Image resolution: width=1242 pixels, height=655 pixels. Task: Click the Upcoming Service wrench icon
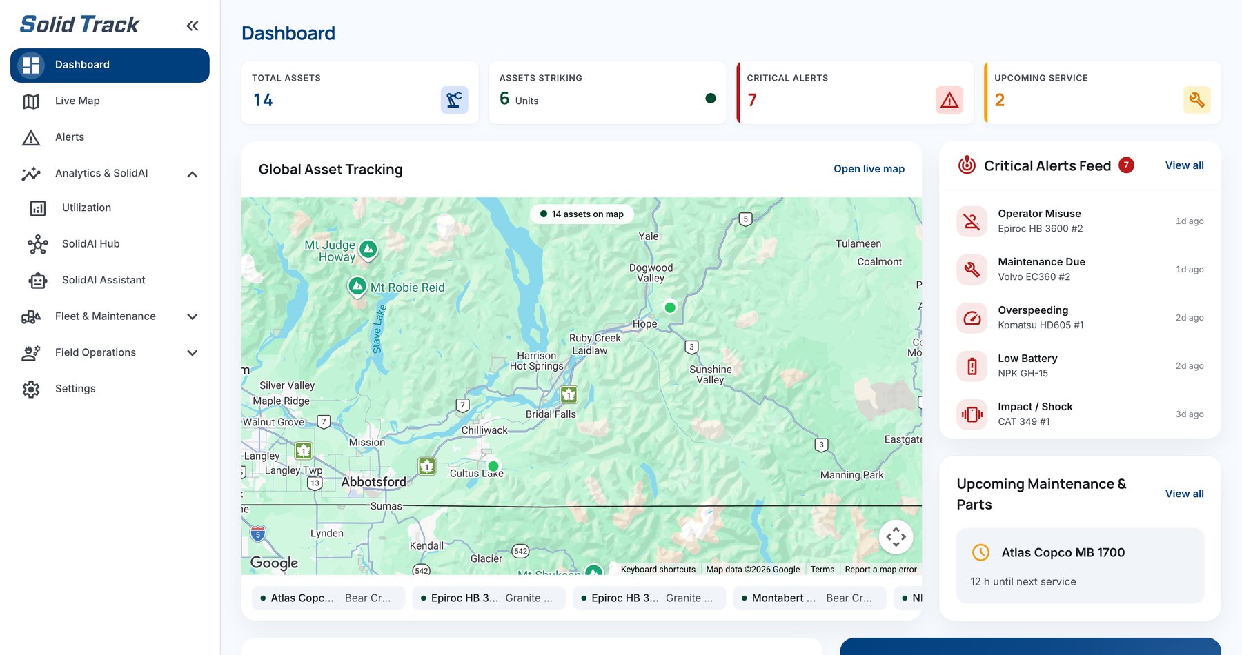1196,100
